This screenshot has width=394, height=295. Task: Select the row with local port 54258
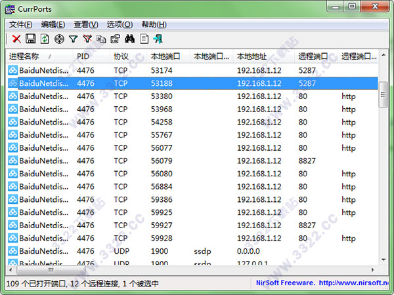[192, 122]
